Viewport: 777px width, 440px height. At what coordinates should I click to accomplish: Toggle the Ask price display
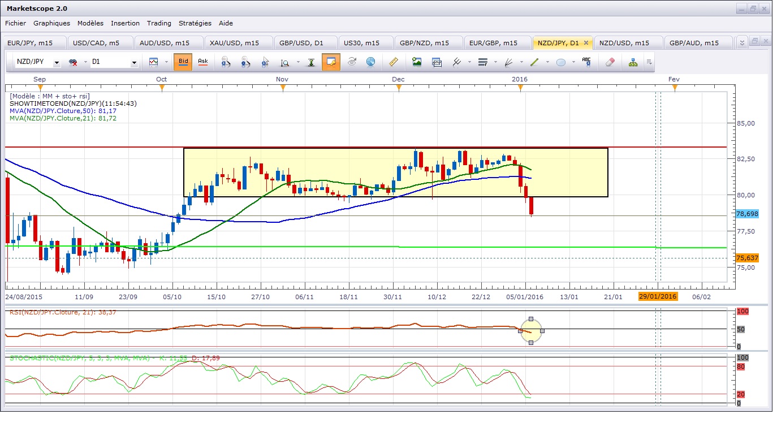click(202, 62)
